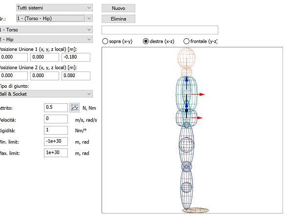Click the upper blue arrow on the torso
293x216 pixels.
187,83
